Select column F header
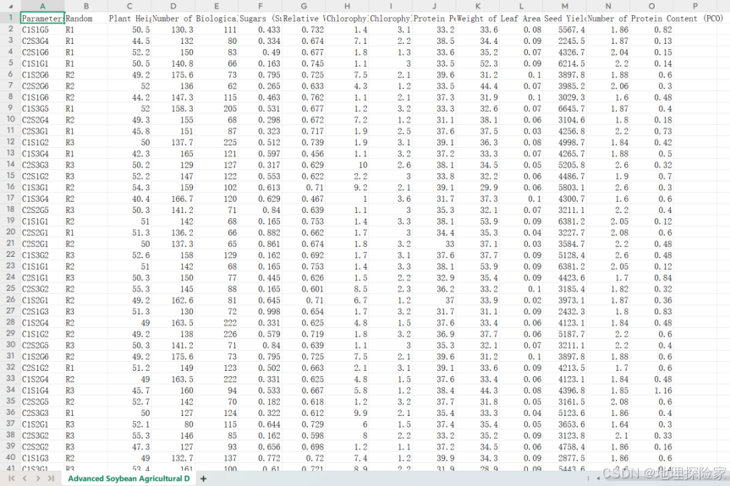 coord(261,6)
